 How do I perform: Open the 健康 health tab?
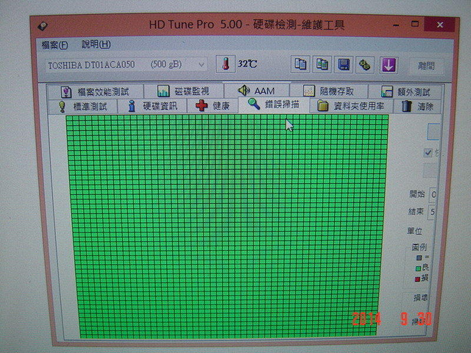[x=213, y=106]
